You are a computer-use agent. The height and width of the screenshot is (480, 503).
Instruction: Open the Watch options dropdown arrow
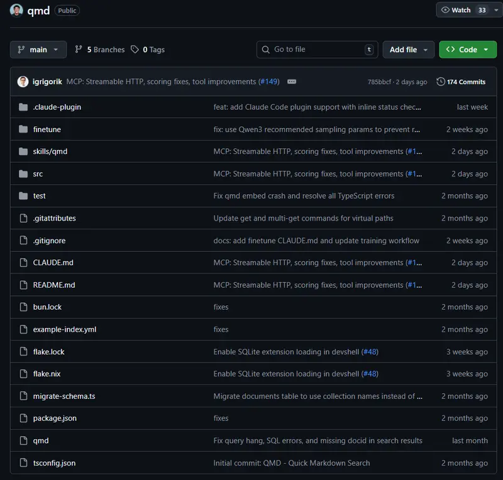[496, 10]
